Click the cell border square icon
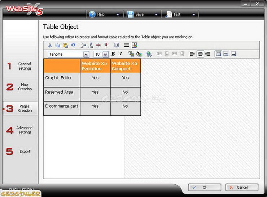267x197 pixels. [x=116, y=45]
